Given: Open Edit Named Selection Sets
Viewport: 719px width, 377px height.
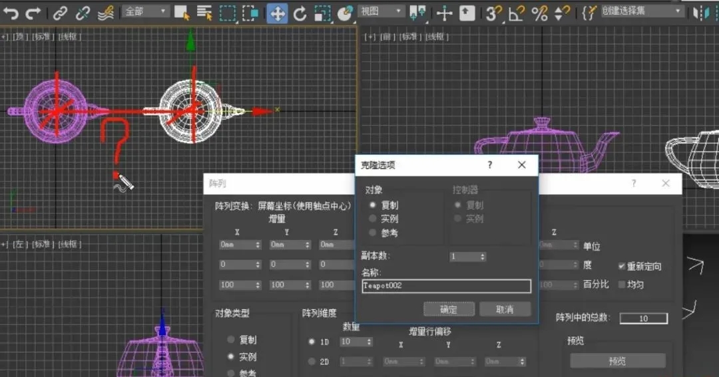Looking at the screenshot, I should [x=589, y=13].
